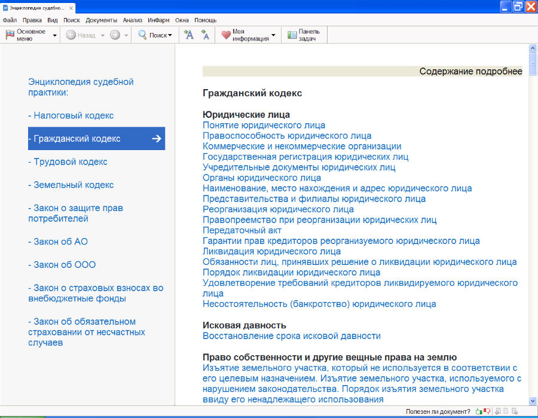Screen dimensions: 538x418
Task: Click the Поиск magnifier icon
Action: point(143,35)
